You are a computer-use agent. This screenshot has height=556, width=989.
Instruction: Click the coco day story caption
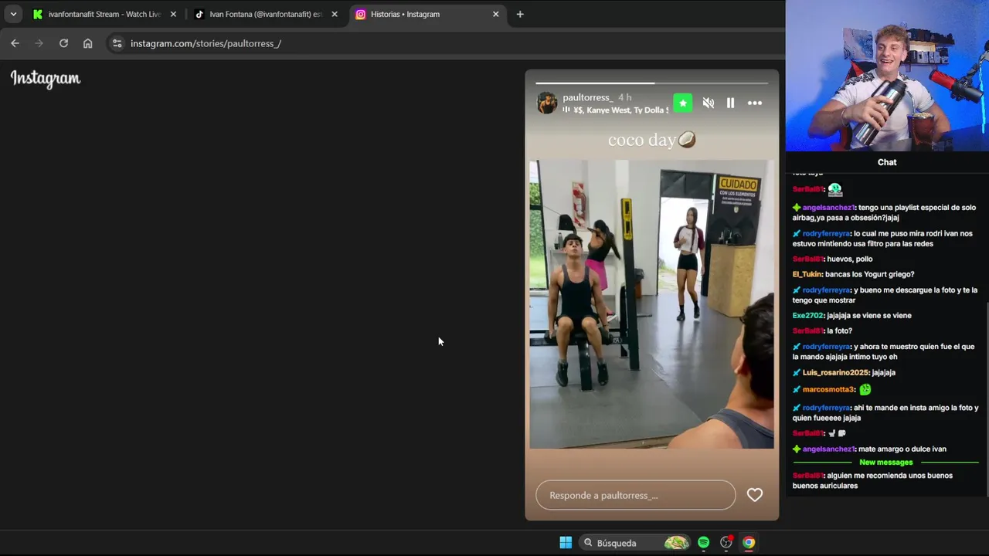point(651,140)
